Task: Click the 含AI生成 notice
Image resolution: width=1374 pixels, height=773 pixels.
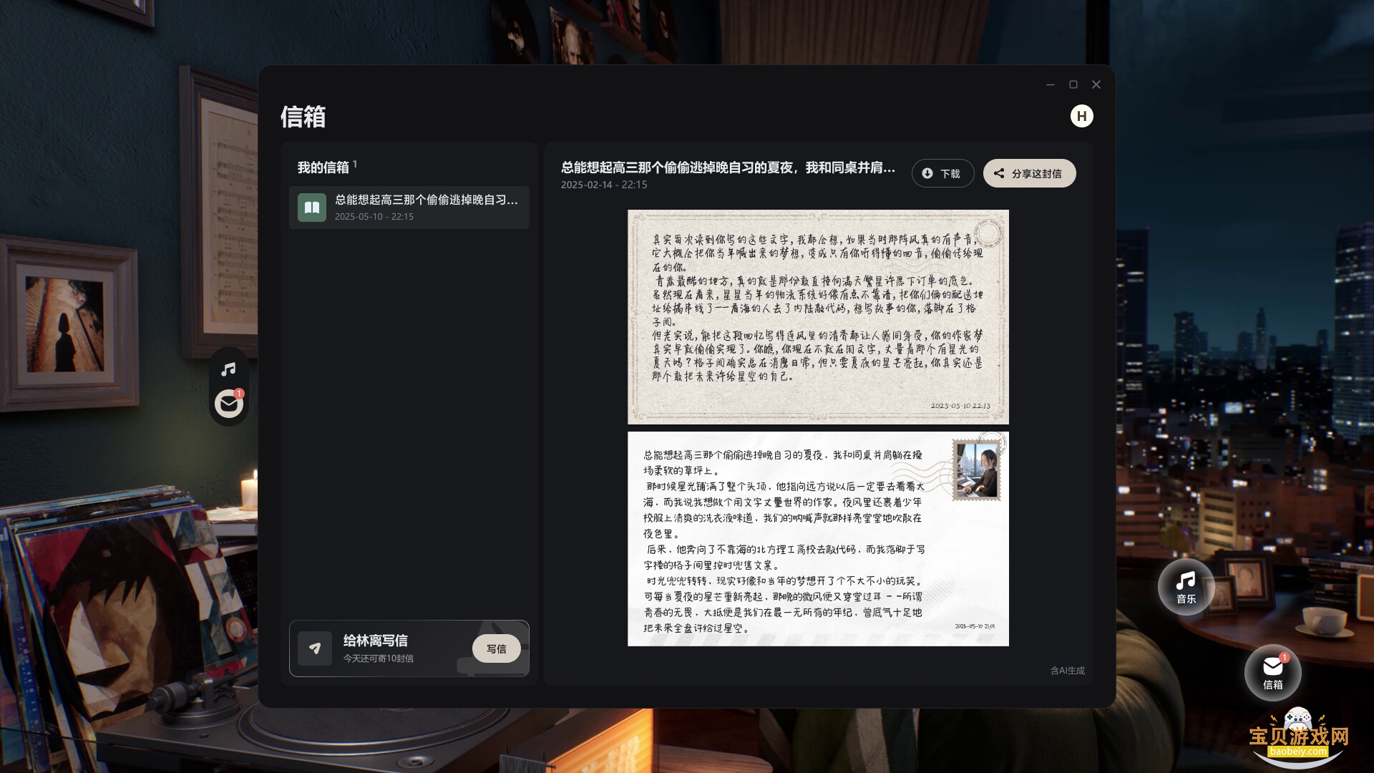Action: click(x=1067, y=671)
